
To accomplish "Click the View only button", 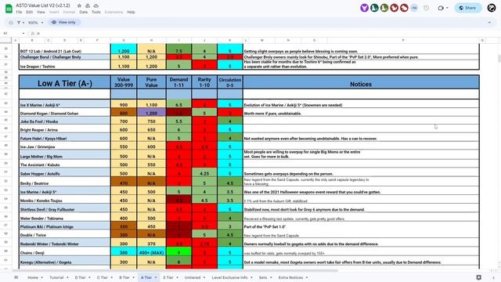I will (64, 23).
